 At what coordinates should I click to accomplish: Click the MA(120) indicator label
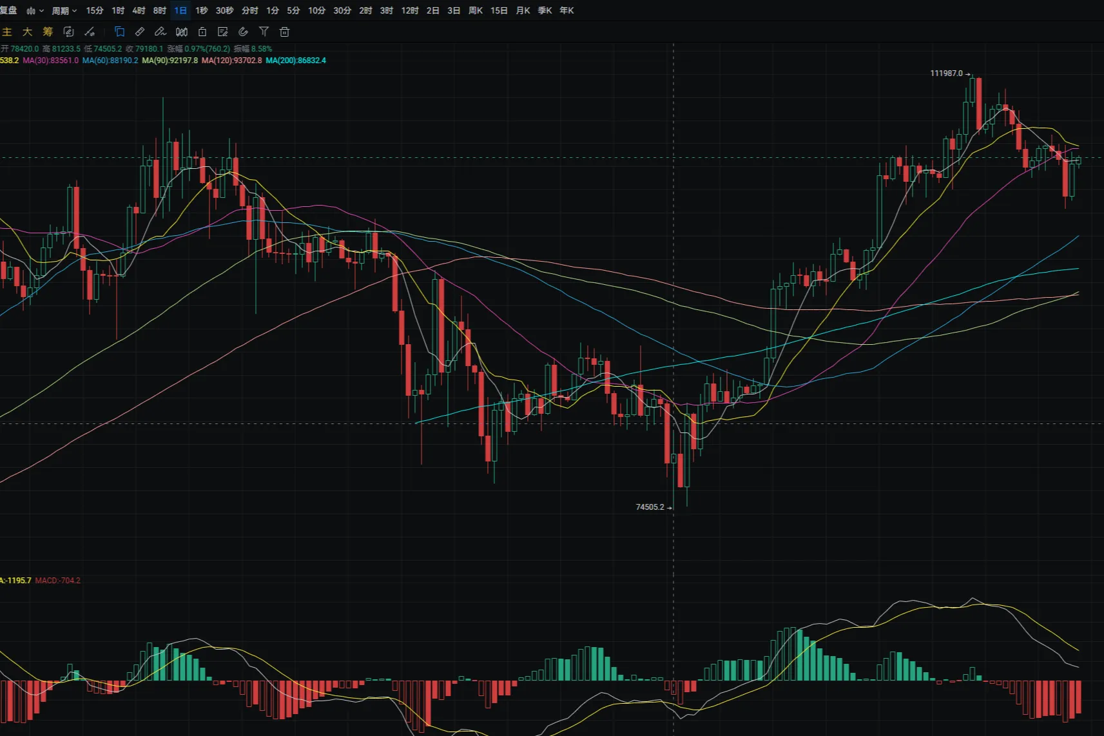point(232,61)
